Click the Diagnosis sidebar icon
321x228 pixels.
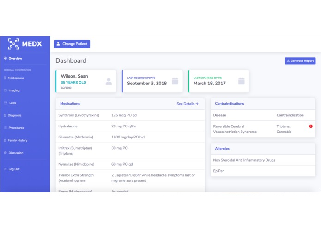pos(5,115)
